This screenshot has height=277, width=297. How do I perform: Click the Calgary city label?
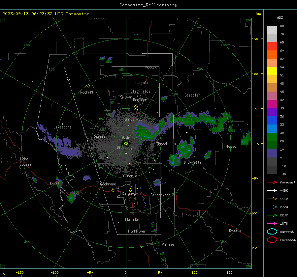pos(129,194)
